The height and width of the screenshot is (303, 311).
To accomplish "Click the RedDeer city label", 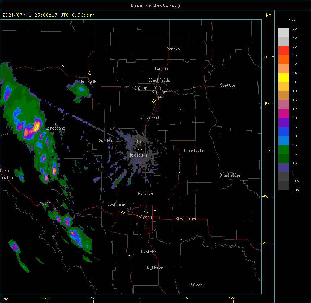I will (159, 92).
